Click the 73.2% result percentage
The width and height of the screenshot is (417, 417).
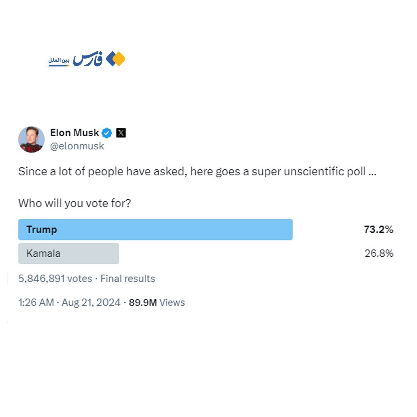click(x=378, y=230)
